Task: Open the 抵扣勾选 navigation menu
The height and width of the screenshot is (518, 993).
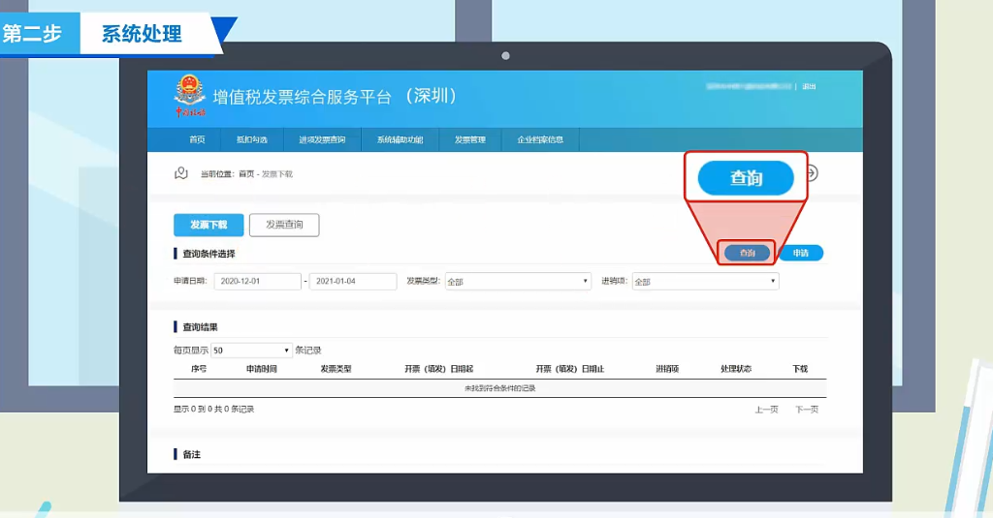Action: 252,139
